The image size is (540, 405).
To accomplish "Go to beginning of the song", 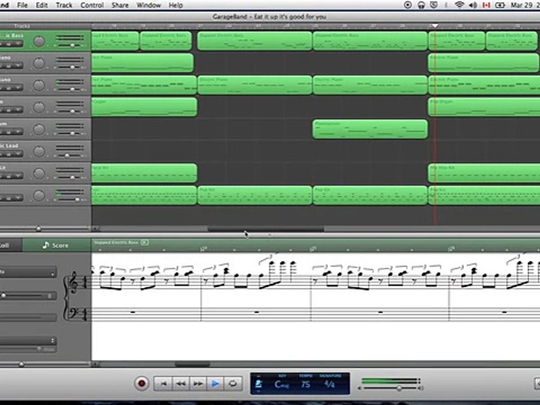I will [163, 384].
